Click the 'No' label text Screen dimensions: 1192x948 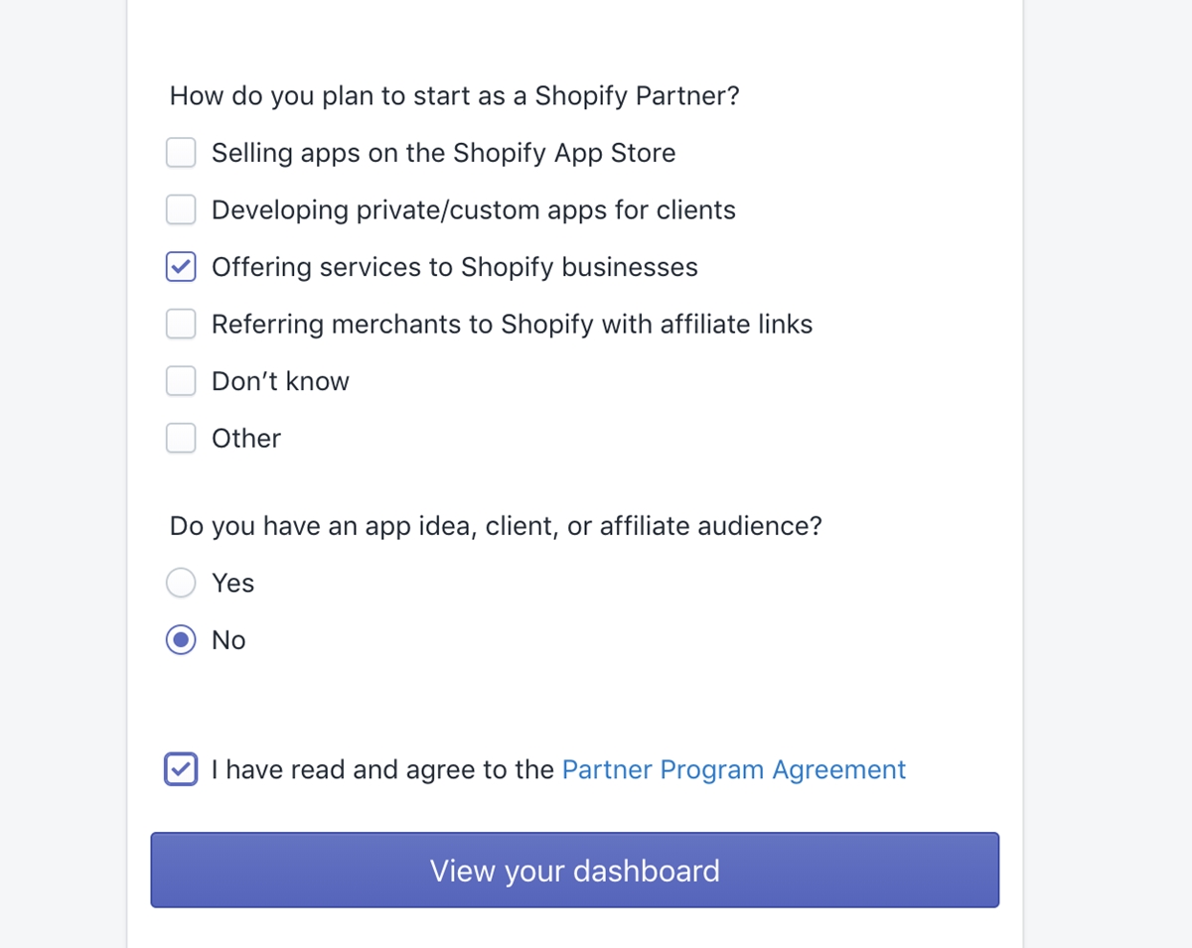click(x=228, y=640)
